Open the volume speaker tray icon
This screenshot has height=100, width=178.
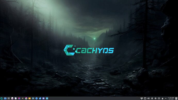149,98
